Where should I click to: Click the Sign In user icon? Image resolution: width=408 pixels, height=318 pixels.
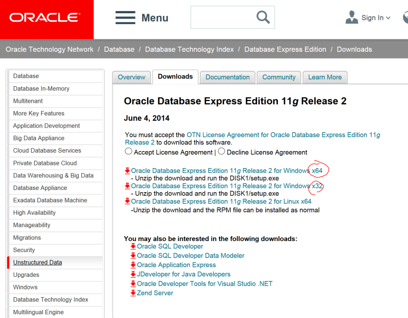click(352, 18)
